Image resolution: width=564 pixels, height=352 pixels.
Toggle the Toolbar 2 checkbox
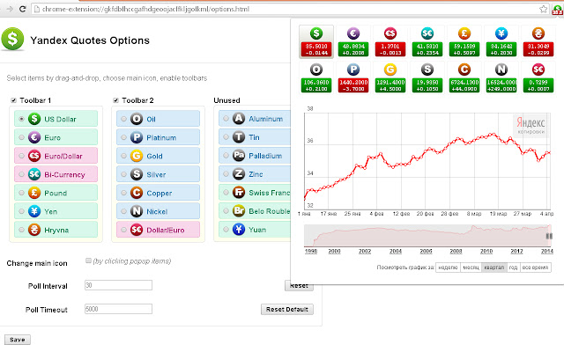[115, 100]
